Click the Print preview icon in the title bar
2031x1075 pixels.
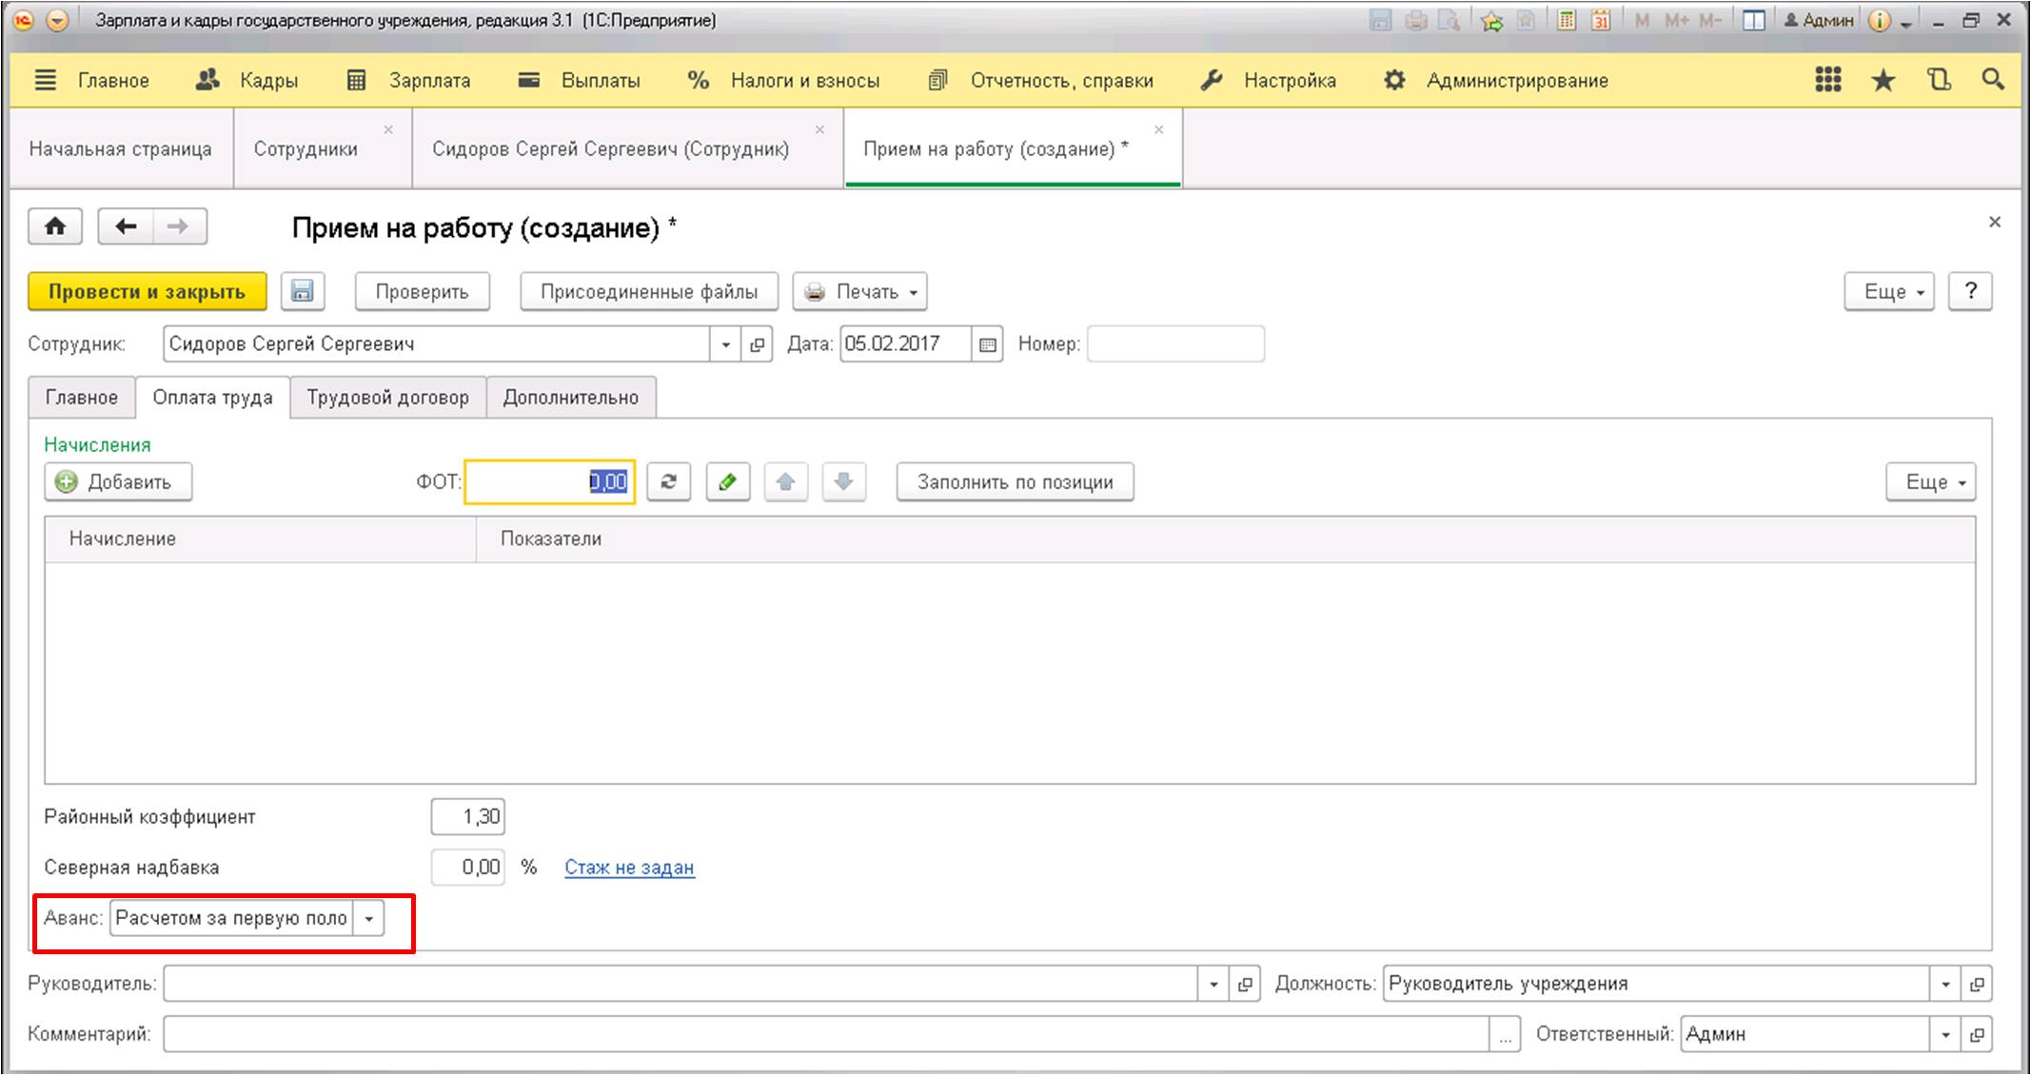click(1449, 20)
